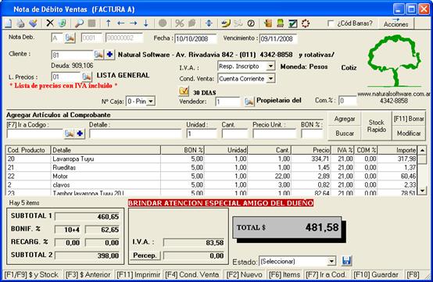Click the Cant. input field
The height and width of the screenshot is (282, 433).
coord(235,134)
